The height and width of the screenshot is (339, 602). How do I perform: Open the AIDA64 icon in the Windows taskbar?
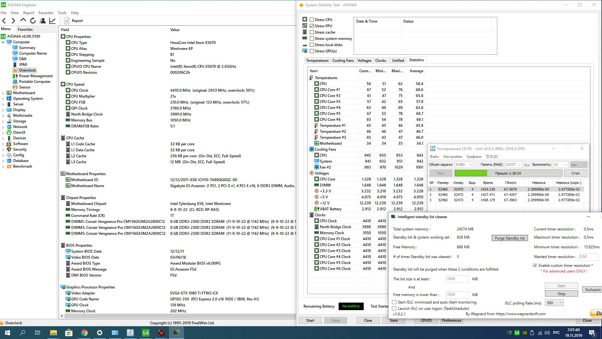coord(146,333)
